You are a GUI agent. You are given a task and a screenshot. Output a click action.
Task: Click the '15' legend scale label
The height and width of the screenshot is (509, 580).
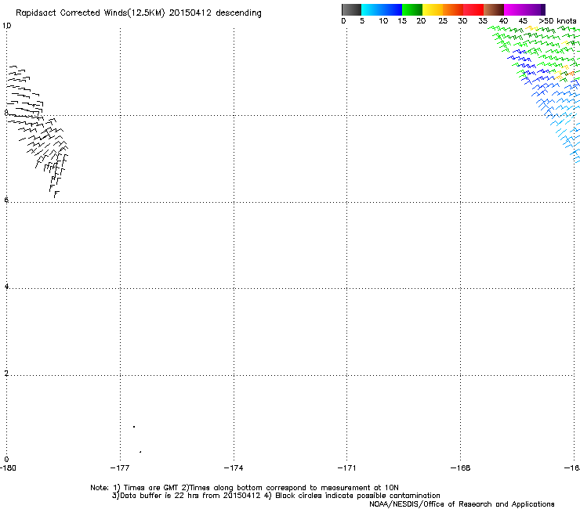point(402,21)
